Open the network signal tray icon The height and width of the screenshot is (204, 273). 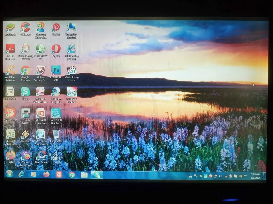click(226, 176)
